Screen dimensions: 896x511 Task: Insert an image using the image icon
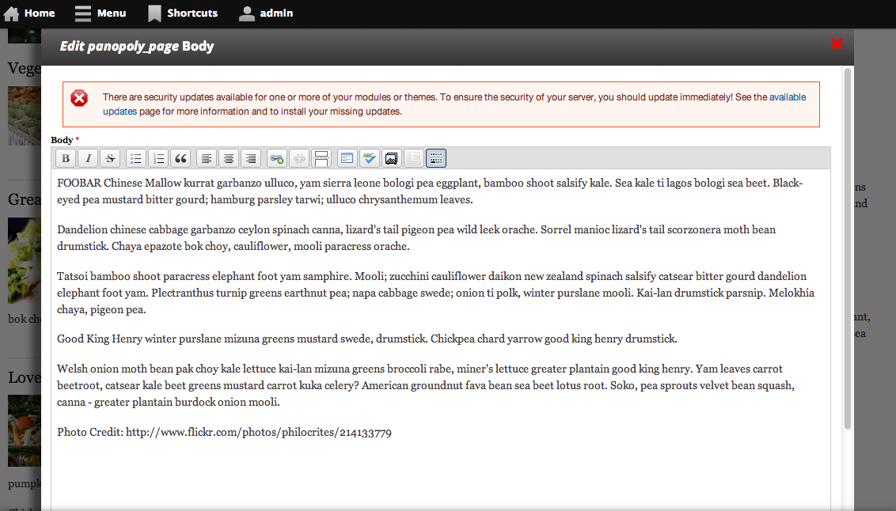point(391,157)
